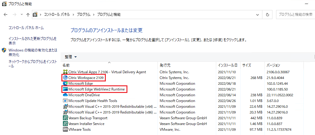
Task: Refresh the program list
Action: [x=267, y=15]
